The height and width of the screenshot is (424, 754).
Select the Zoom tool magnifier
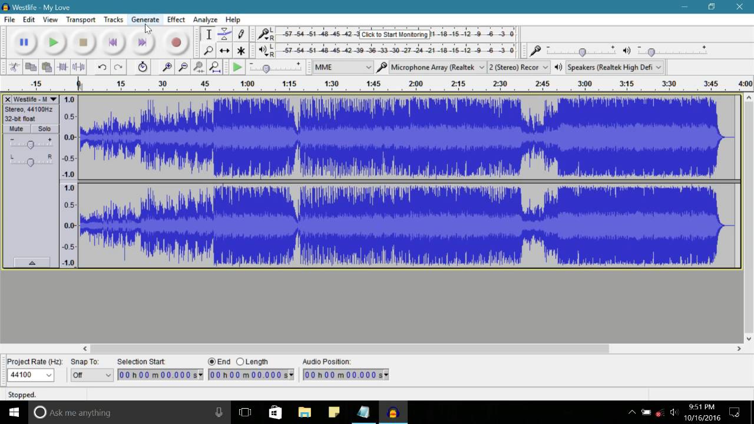point(209,51)
